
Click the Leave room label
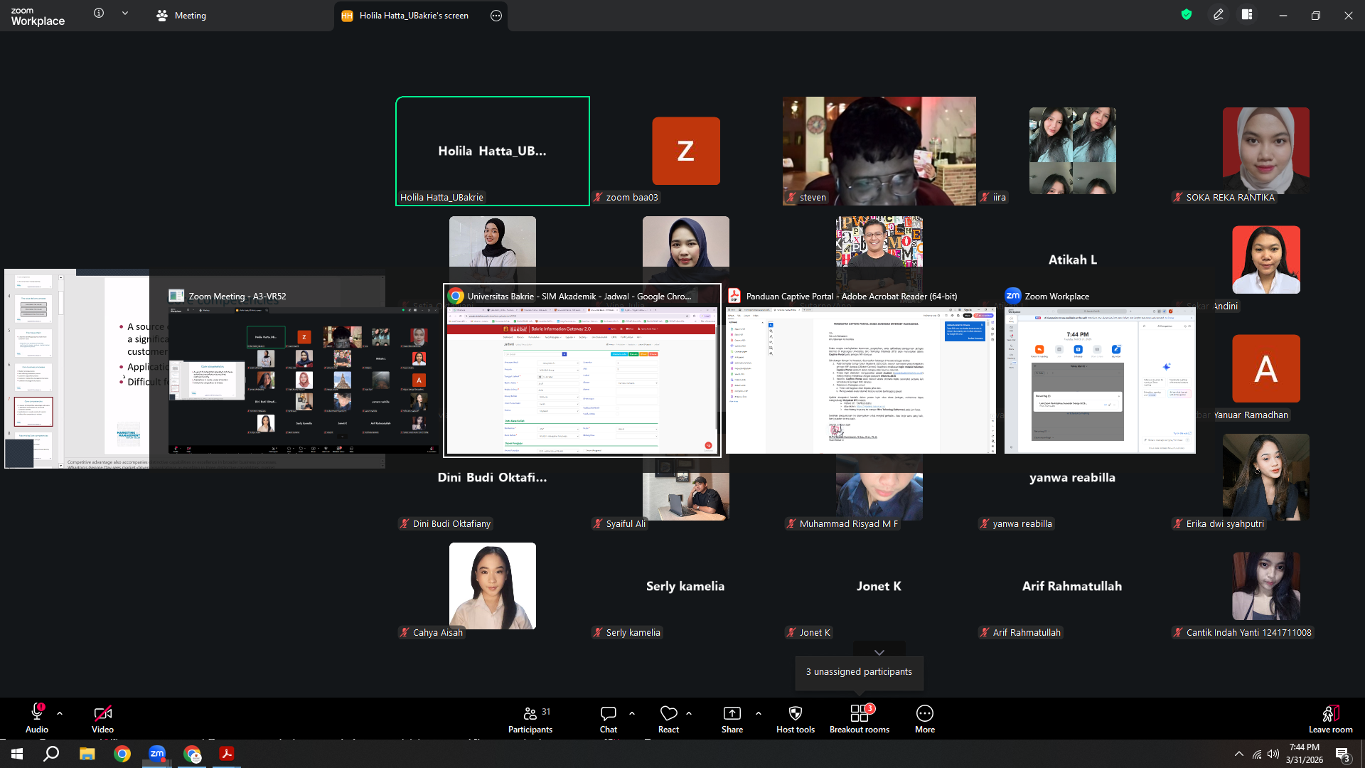(1331, 730)
